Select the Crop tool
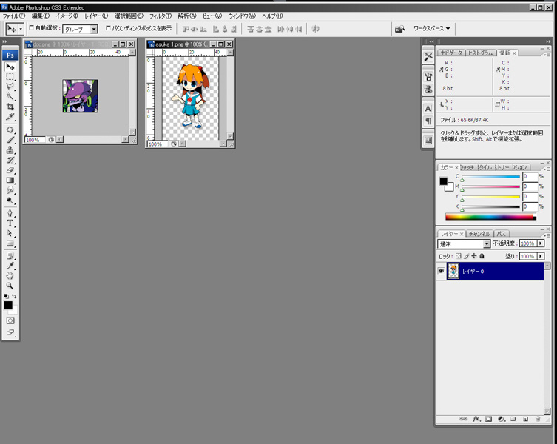 click(10, 107)
